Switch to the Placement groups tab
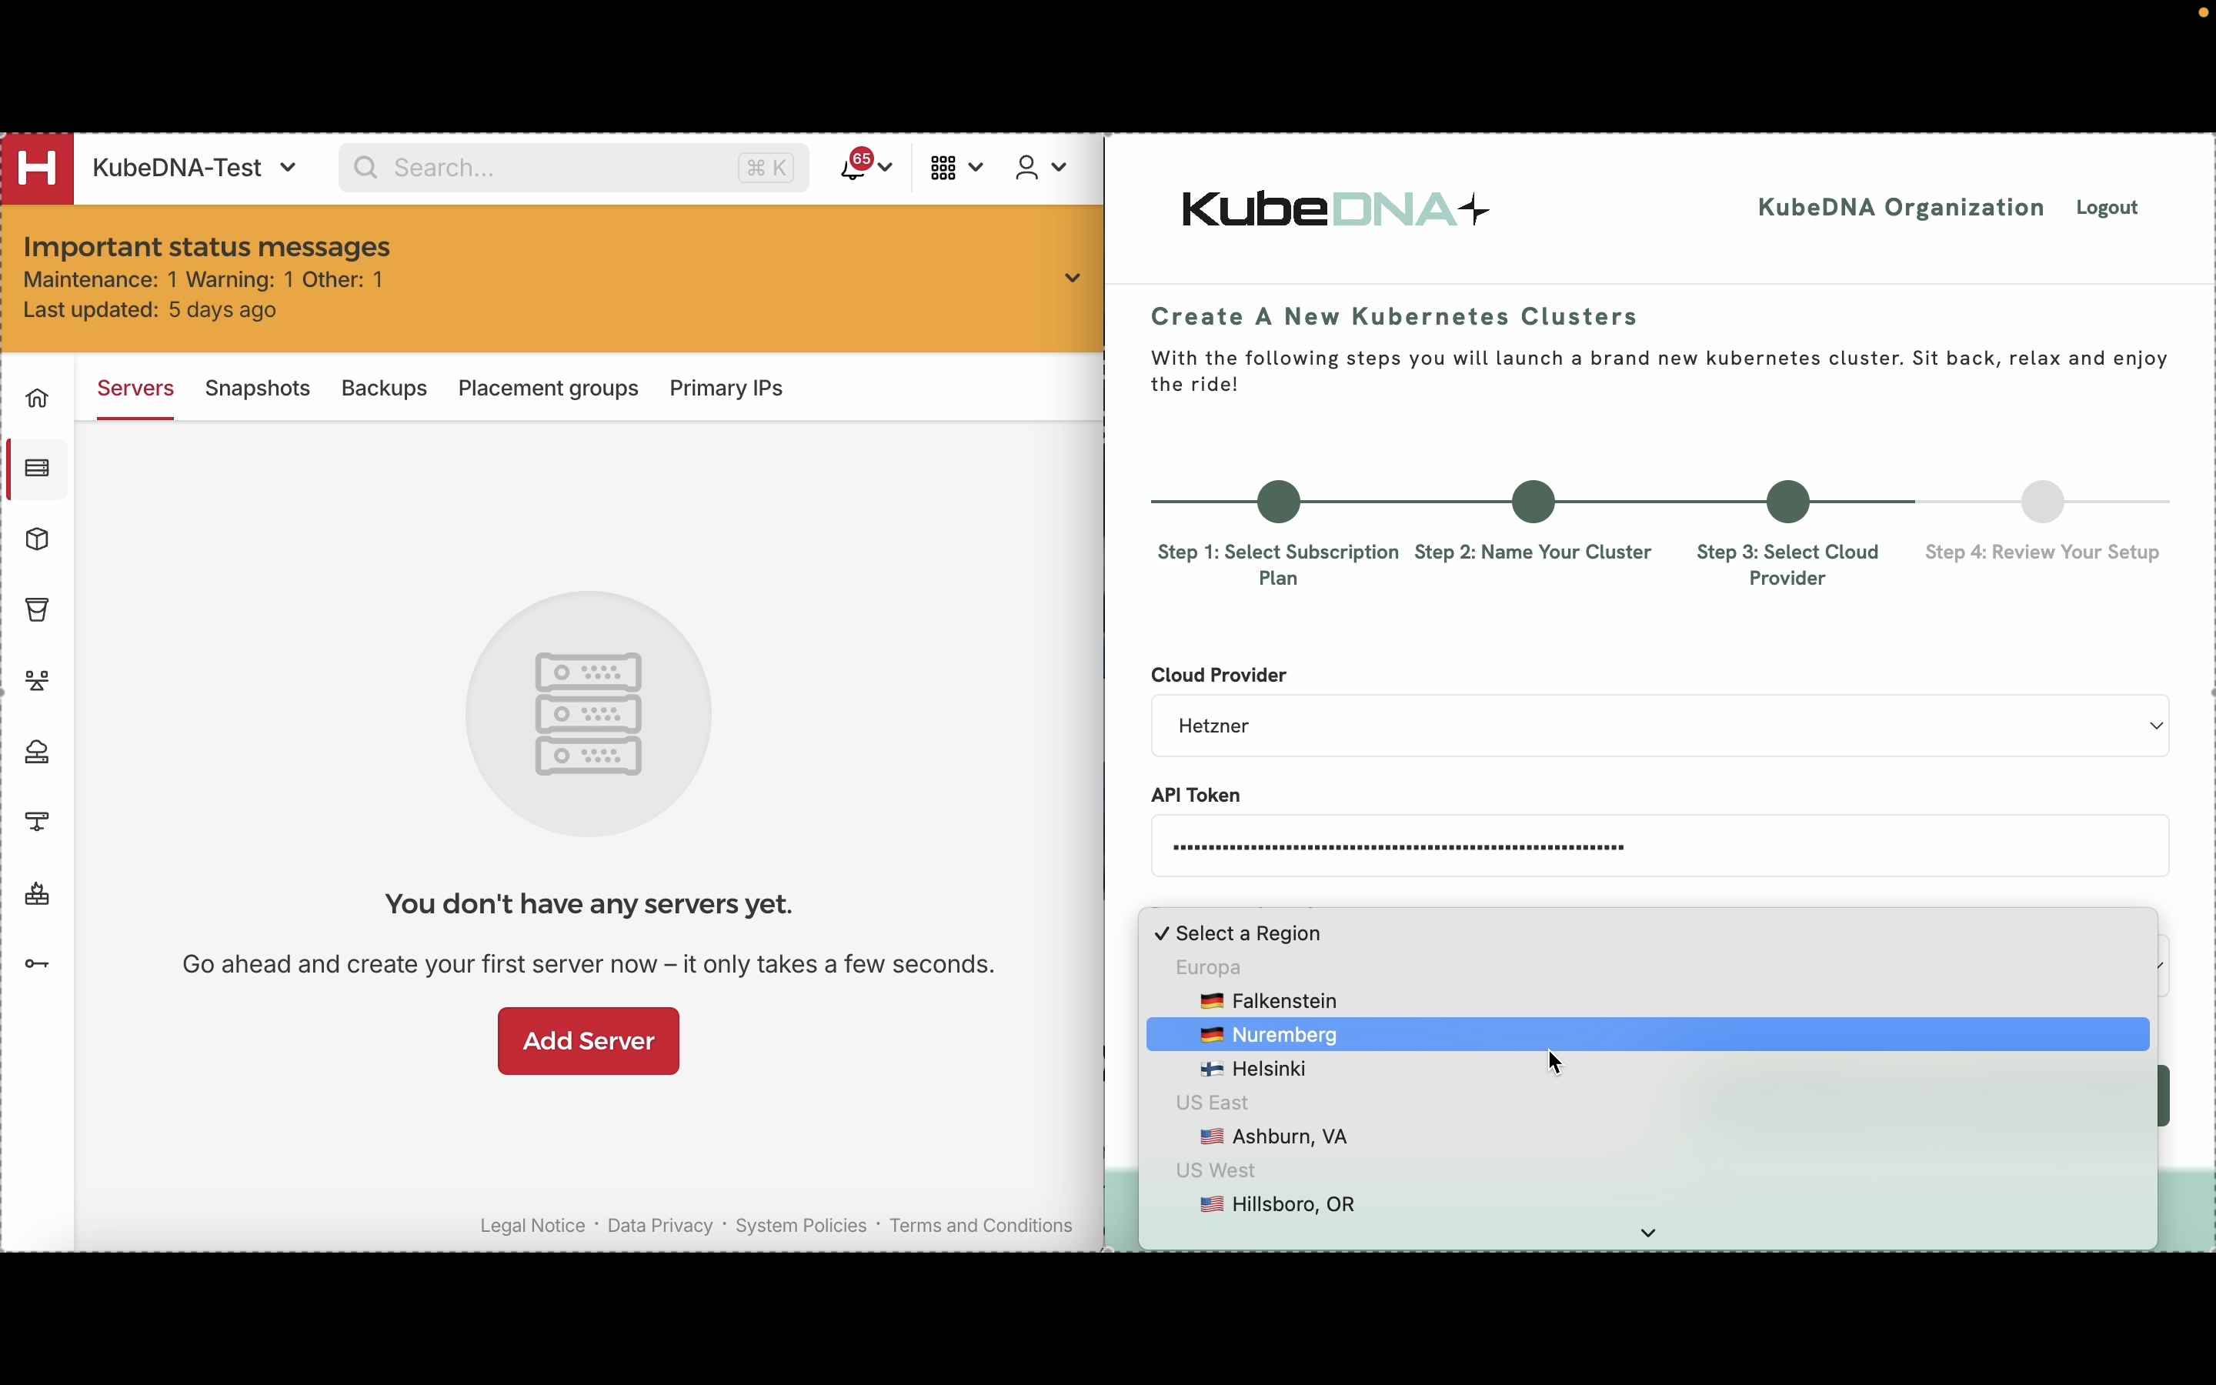 click(x=548, y=389)
